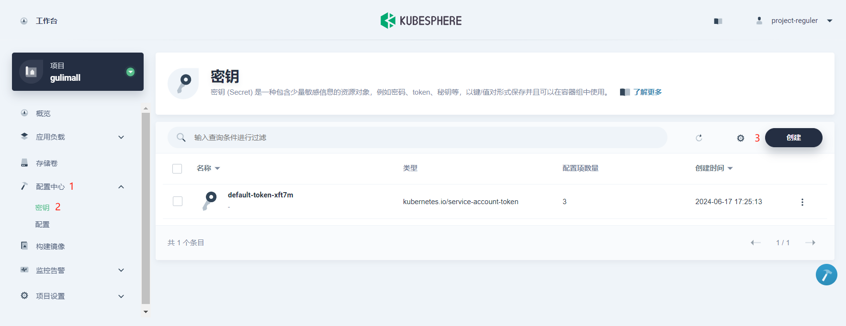Open the table column settings gear icon
This screenshot has width=846, height=326.
(x=741, y=138)
